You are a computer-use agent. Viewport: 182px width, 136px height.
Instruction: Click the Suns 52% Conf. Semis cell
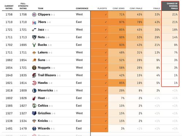click(117, 60)
